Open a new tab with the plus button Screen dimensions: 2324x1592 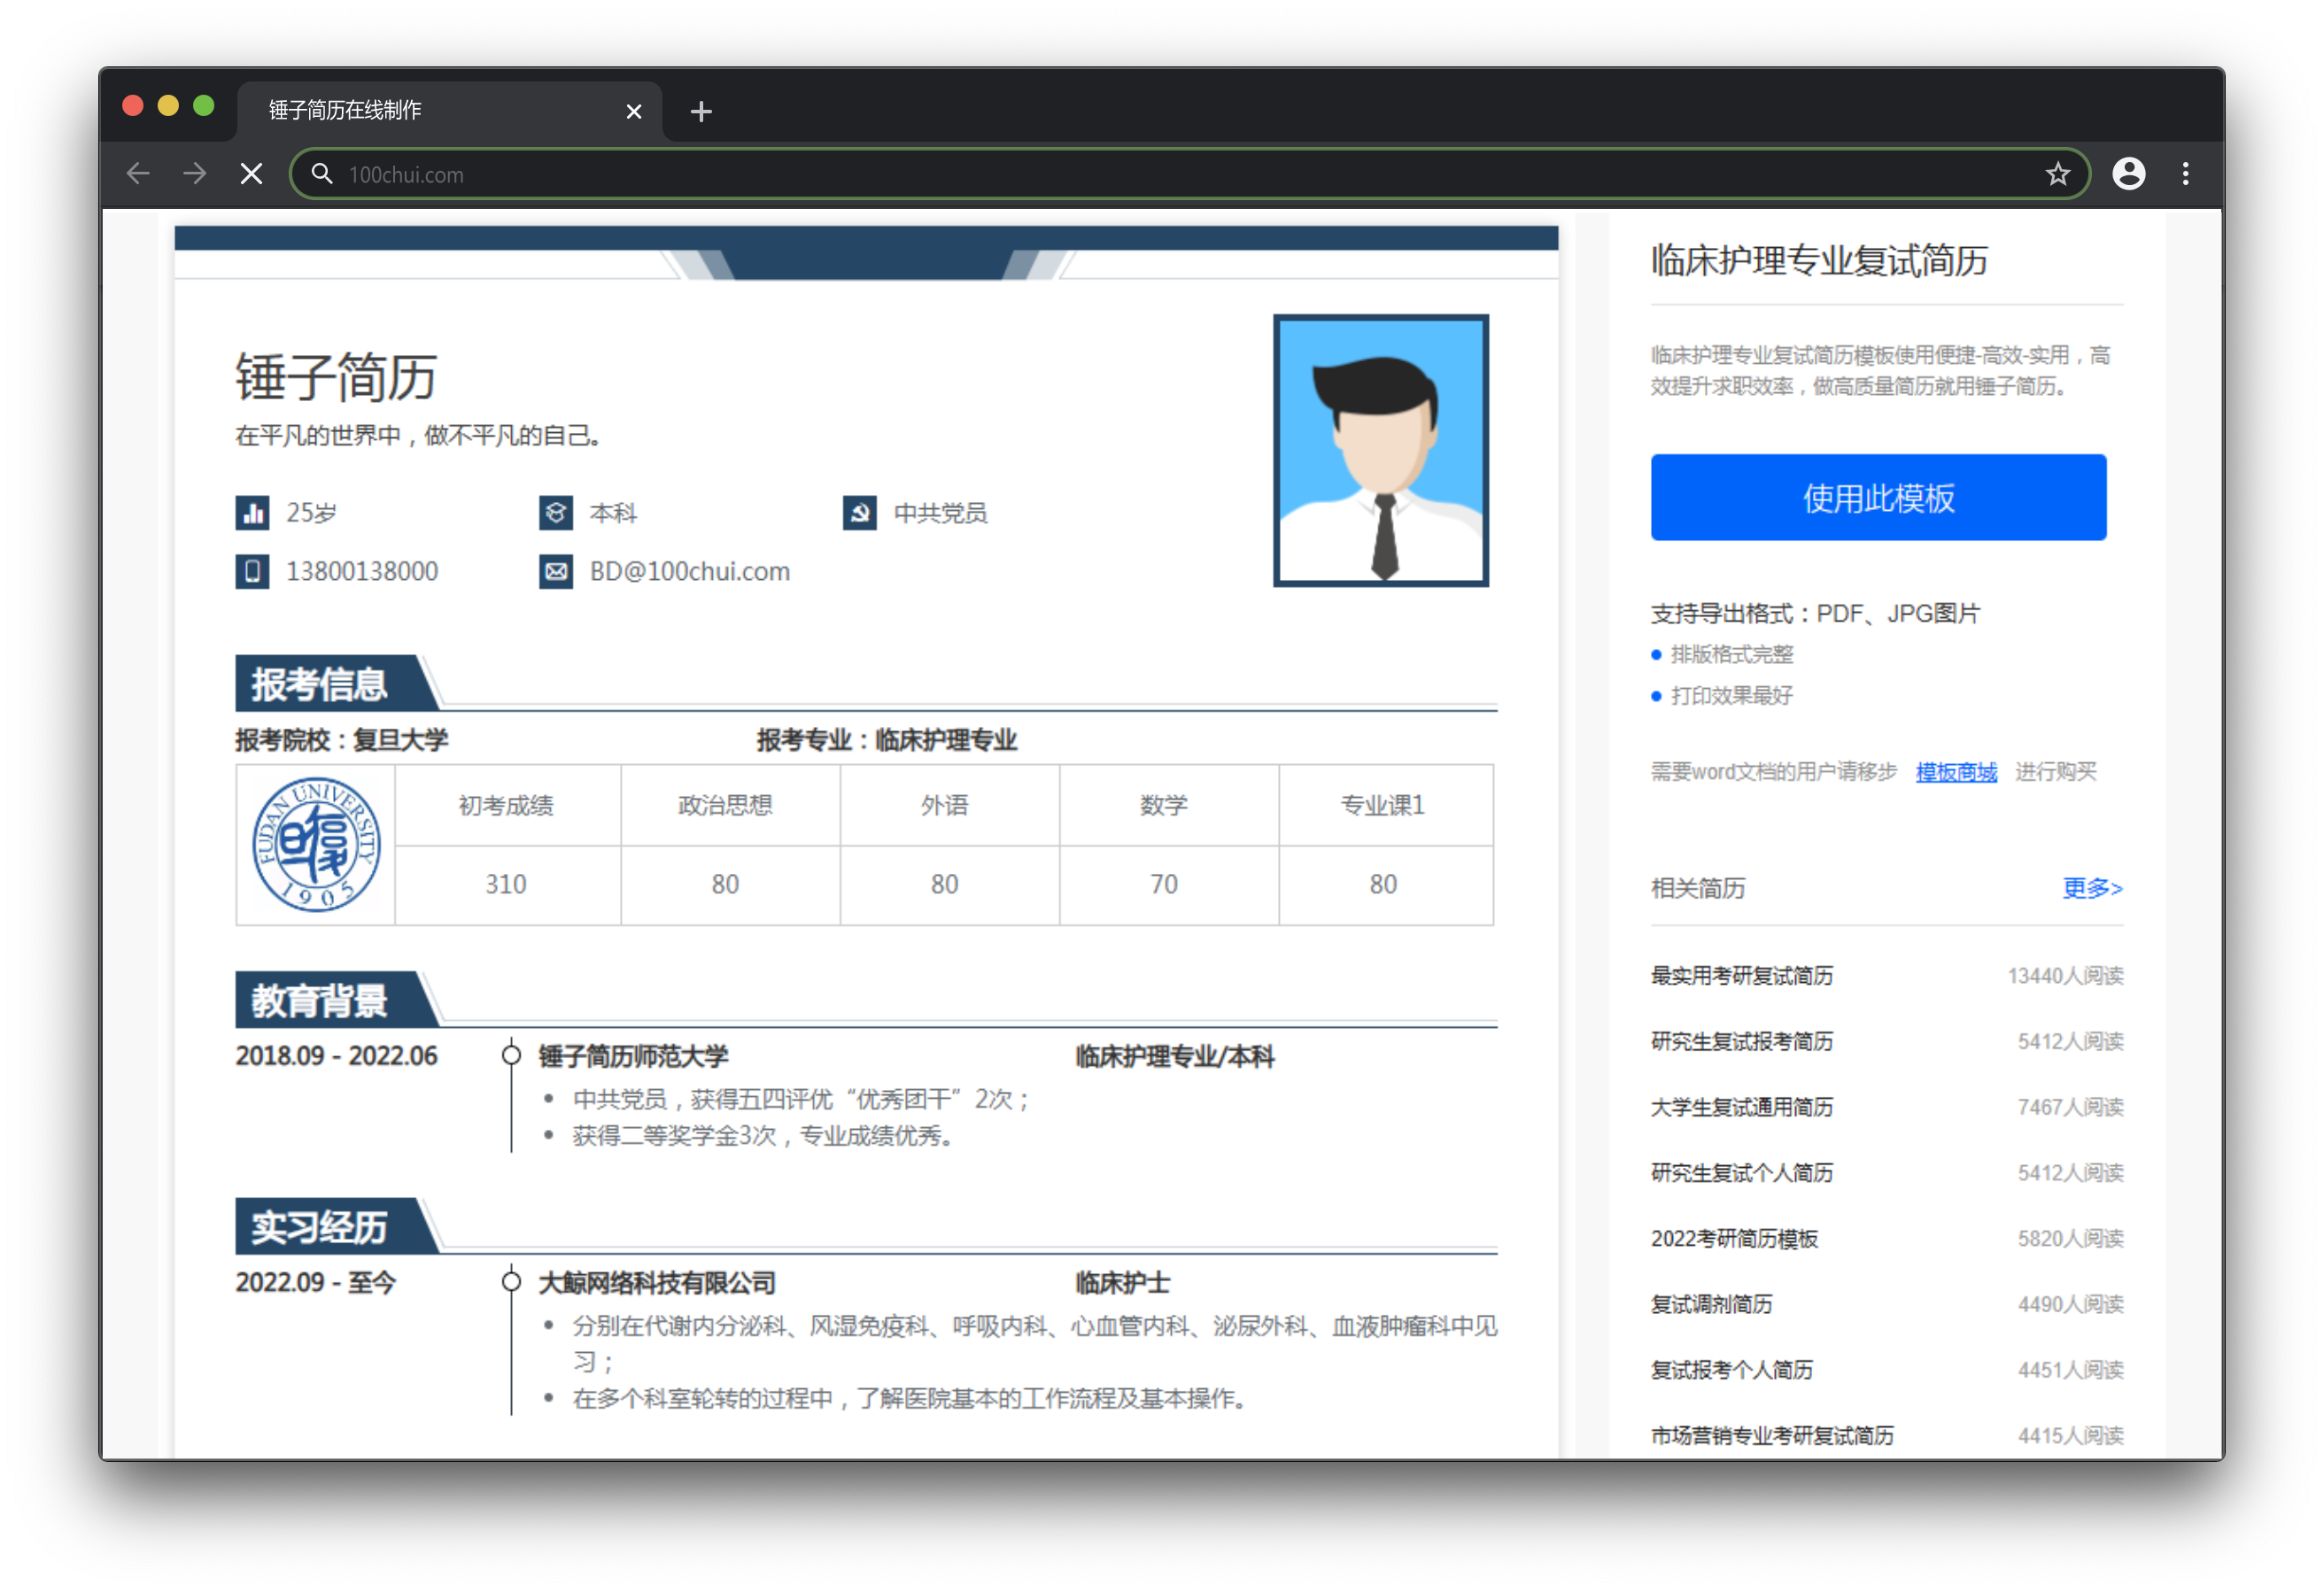coord(701,111)
